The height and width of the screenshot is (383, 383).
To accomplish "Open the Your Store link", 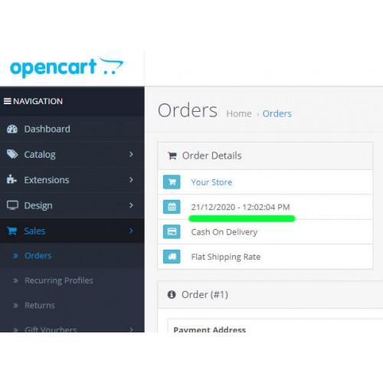I will pyautogui.click(x=211, y=182).
